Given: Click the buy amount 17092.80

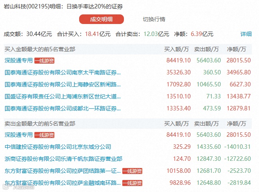Looking at the screenshot, I should 179,84.
